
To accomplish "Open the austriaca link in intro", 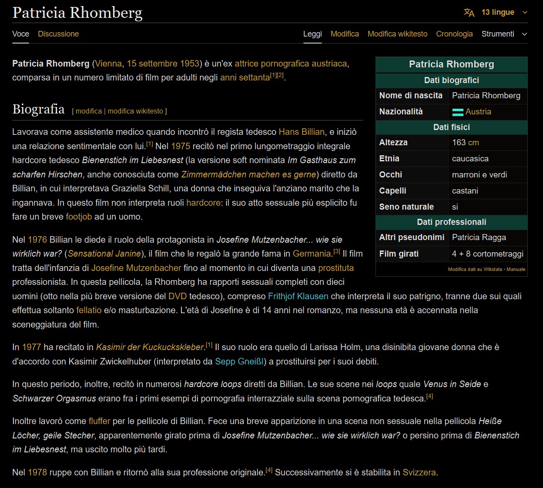I will tap(329, 64).
